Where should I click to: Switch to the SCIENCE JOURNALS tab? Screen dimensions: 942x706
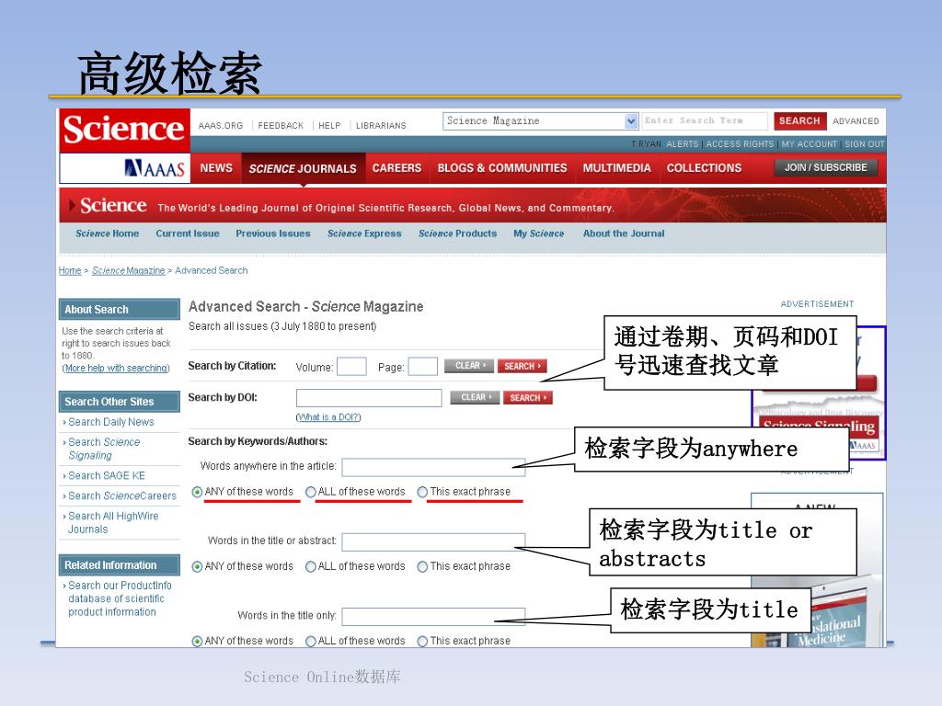click(x=303, y=169)
